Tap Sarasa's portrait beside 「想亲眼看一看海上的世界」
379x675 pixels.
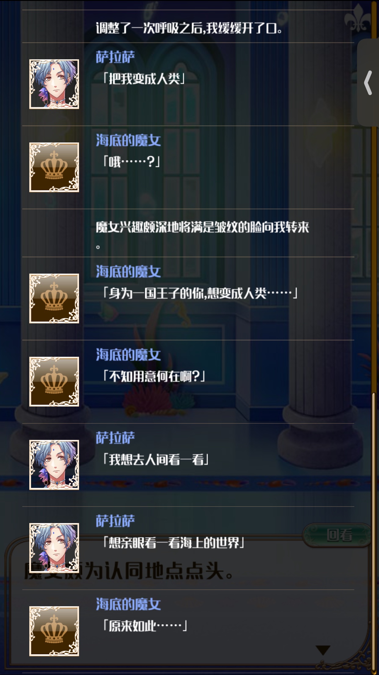coord(54,548)
